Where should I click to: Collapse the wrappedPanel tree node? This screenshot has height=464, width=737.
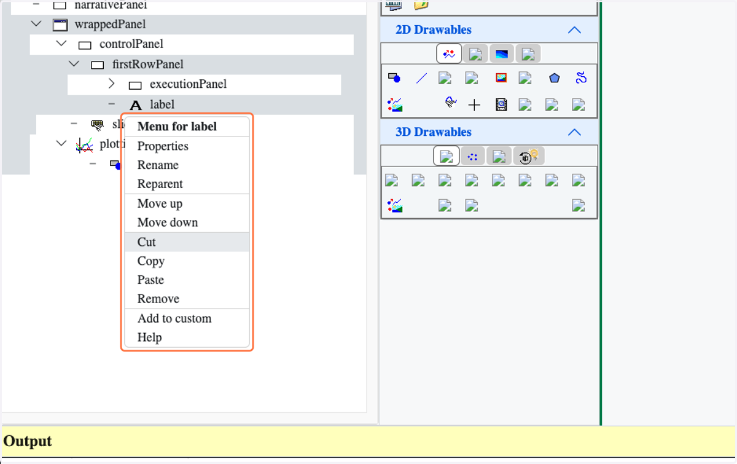(36, 25)
